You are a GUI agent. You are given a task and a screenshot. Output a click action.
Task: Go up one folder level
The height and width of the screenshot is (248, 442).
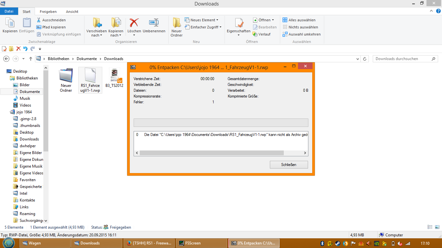coord(31,59)
